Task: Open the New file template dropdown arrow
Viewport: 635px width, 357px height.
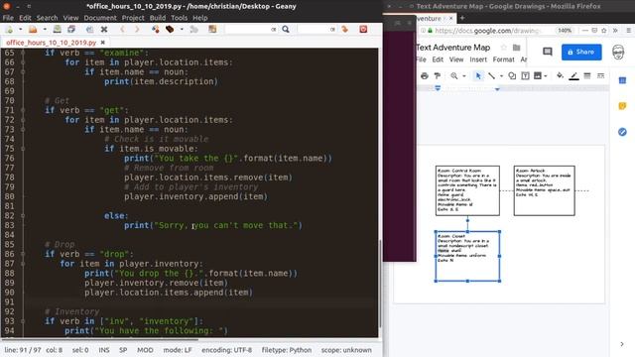Action: (x=20, y=29)
